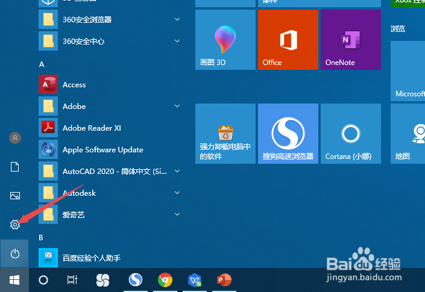Viewport: 425px width, 292px height.
Task: Open Cortana search circle on taskbar
Action: (x=43, y=280)
